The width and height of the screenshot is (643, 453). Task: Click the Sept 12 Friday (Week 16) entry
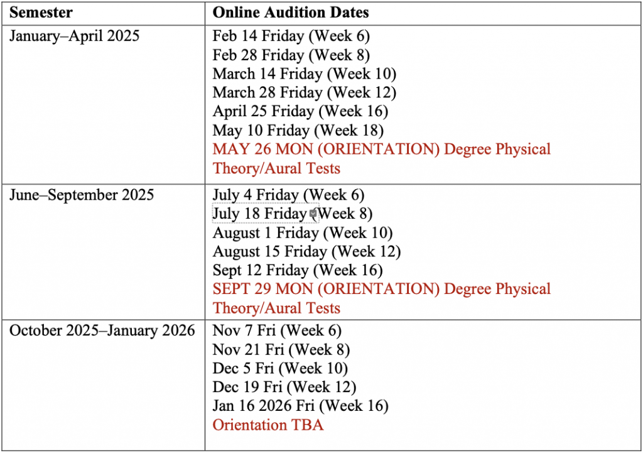click(x=298, y=270)
